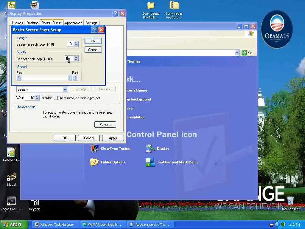Click the green Go arrow button

[244, 53]
